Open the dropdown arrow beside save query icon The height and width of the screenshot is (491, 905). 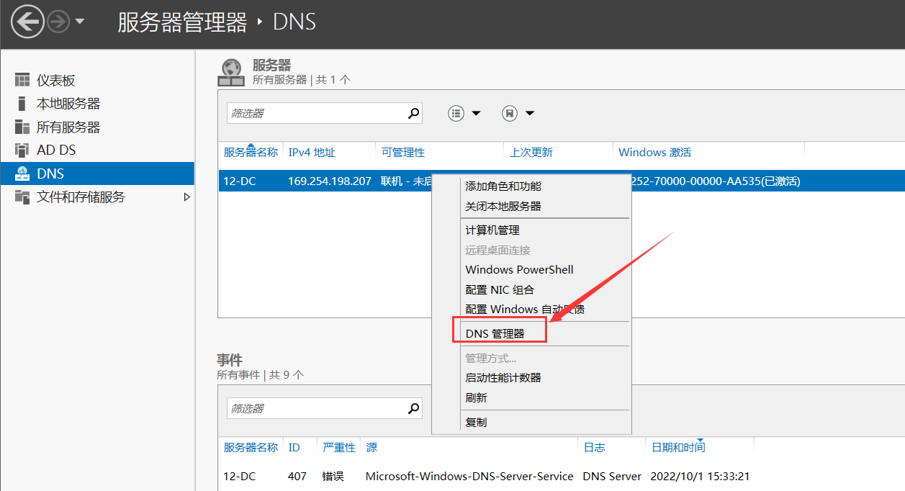click(530, 113)
